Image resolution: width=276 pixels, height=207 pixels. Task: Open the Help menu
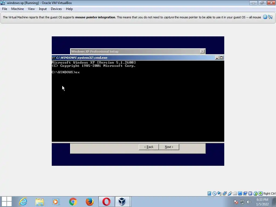pos(69,9)
